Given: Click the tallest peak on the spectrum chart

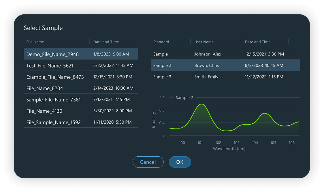Looking at the screenshot, I should (201, 104).
